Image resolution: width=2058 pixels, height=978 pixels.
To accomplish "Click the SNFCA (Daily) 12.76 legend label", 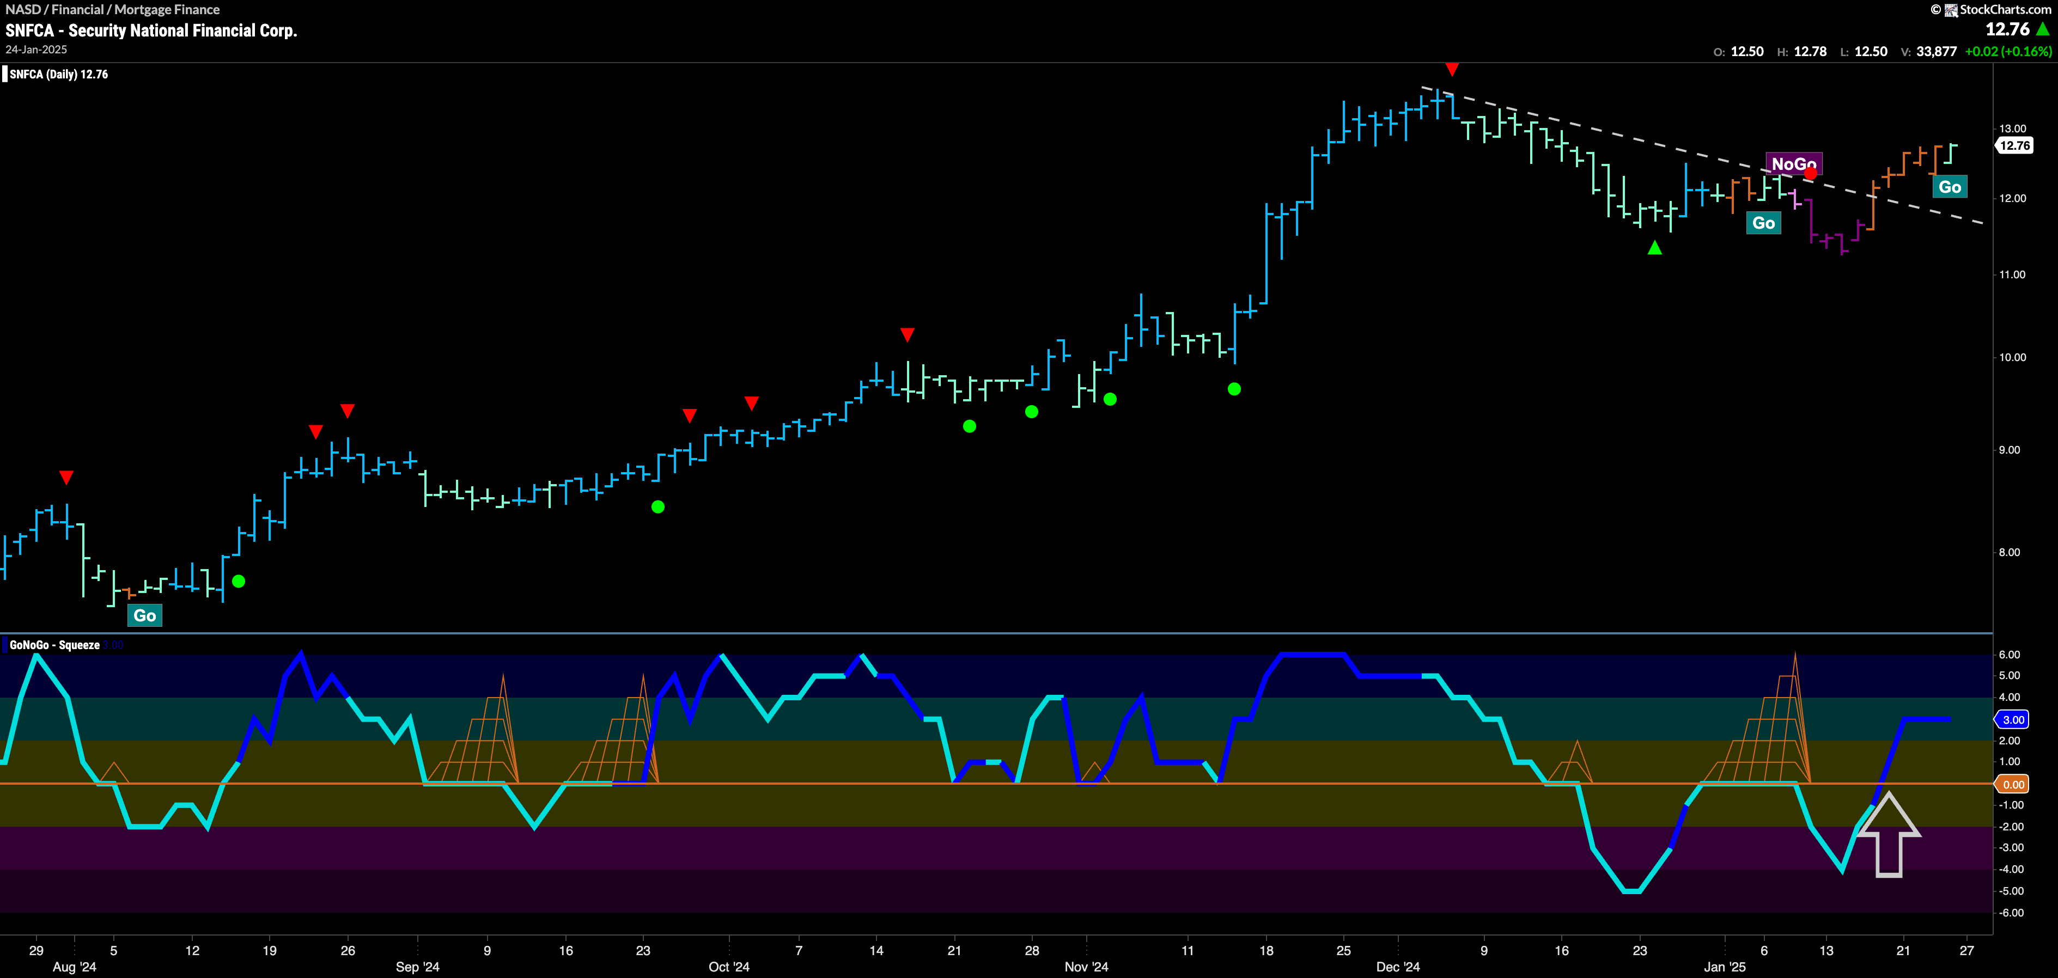I will tap(58, 74).
